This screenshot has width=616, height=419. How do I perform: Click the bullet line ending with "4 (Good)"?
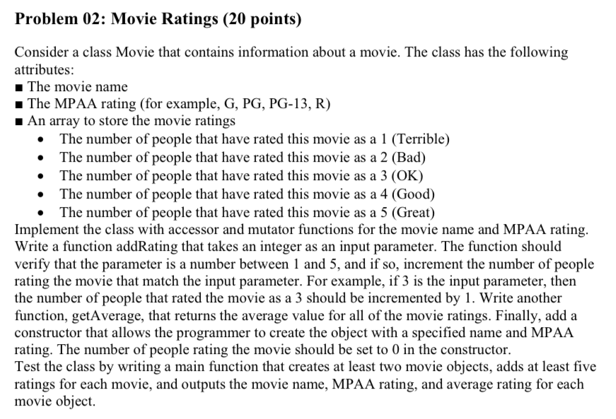(247, 194)
